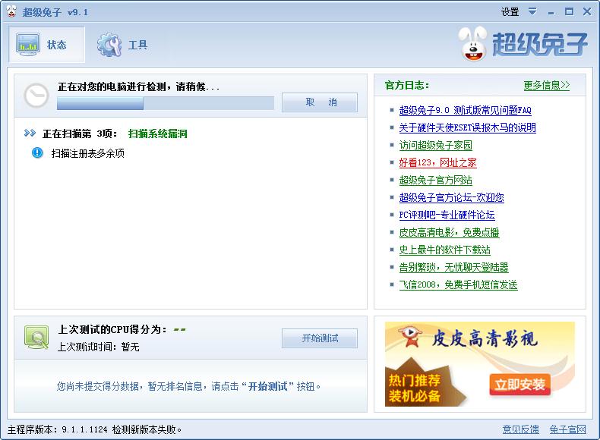Viewport: 600px width, 440px height.
Task: Open the 意见反馈 link in the status bar
Action: pyautogui.click(x=521, y=429)
